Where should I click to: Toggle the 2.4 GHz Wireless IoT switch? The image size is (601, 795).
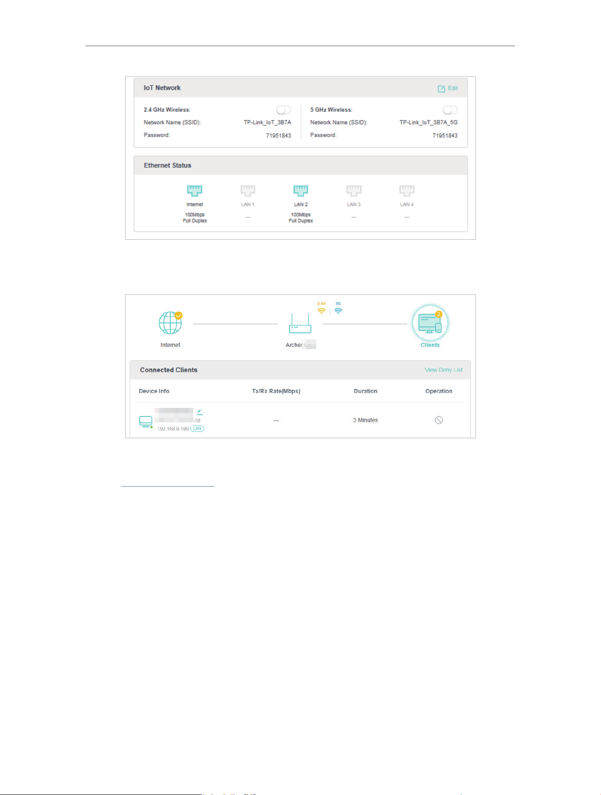[x=284, y=110]
